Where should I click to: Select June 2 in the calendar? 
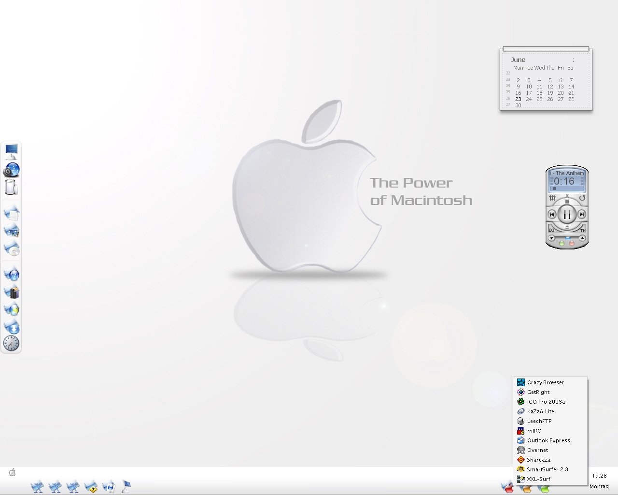[x=518, y=80]
